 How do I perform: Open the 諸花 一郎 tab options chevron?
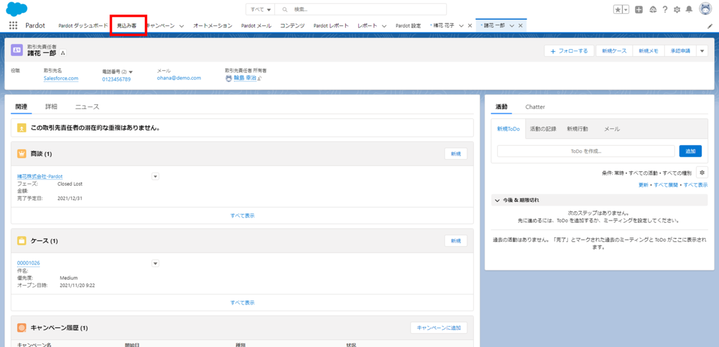(512, 26)
